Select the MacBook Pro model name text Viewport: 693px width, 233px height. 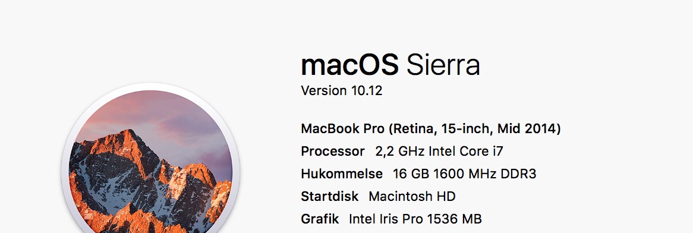431,129
